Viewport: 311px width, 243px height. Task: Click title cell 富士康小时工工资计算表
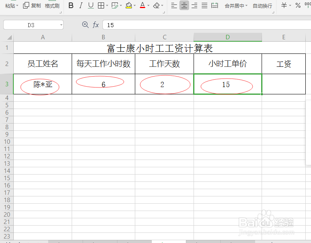(x=160, y=48)
